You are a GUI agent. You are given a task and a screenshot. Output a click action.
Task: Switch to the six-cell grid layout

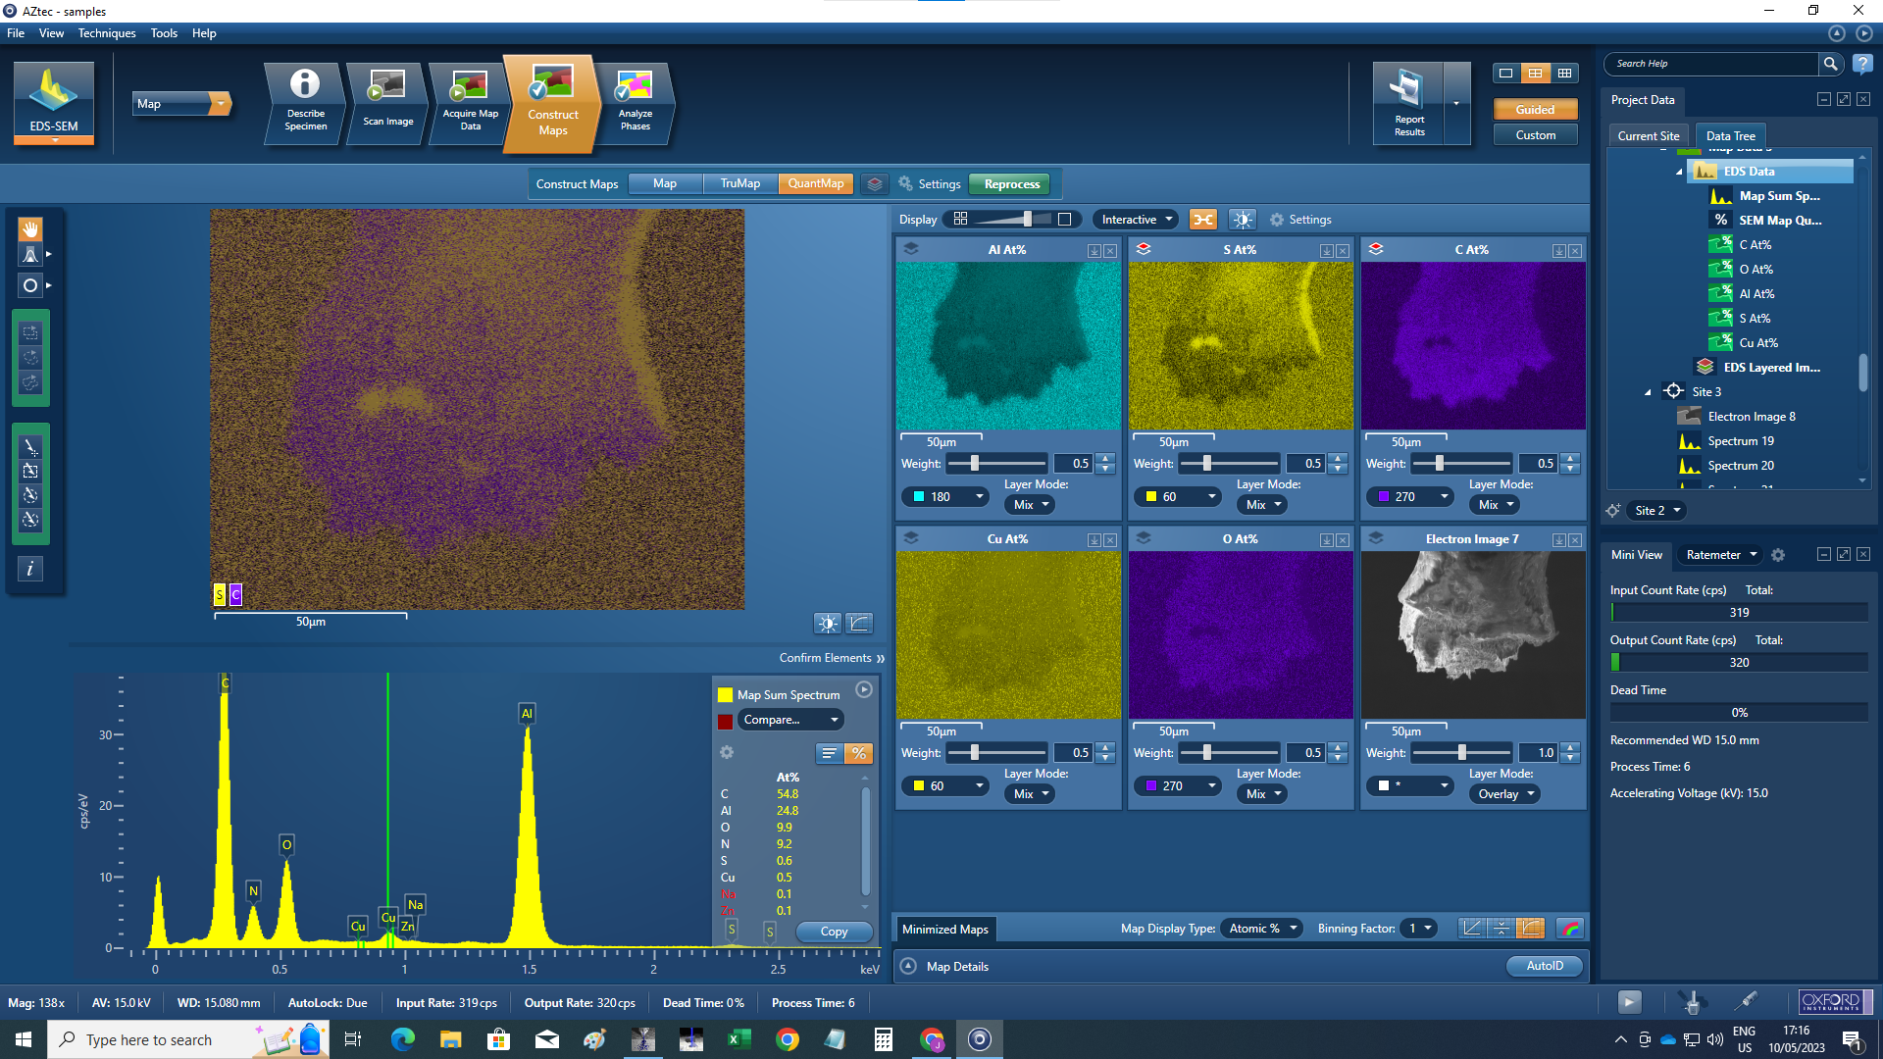click(x=1564, y=74)
